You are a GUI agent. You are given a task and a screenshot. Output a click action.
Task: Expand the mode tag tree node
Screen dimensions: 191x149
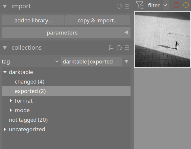[x=11, y=110]
